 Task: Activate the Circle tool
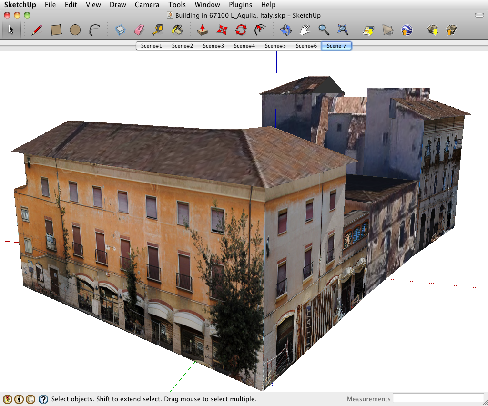75,30
